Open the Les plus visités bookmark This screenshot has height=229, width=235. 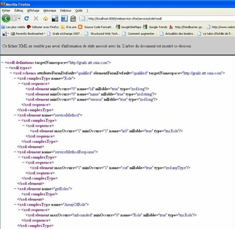[x=13, y=27]
